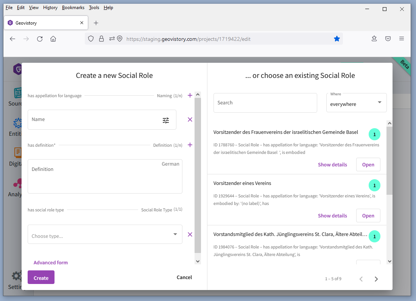View site security padlock info

pos(101,39)
